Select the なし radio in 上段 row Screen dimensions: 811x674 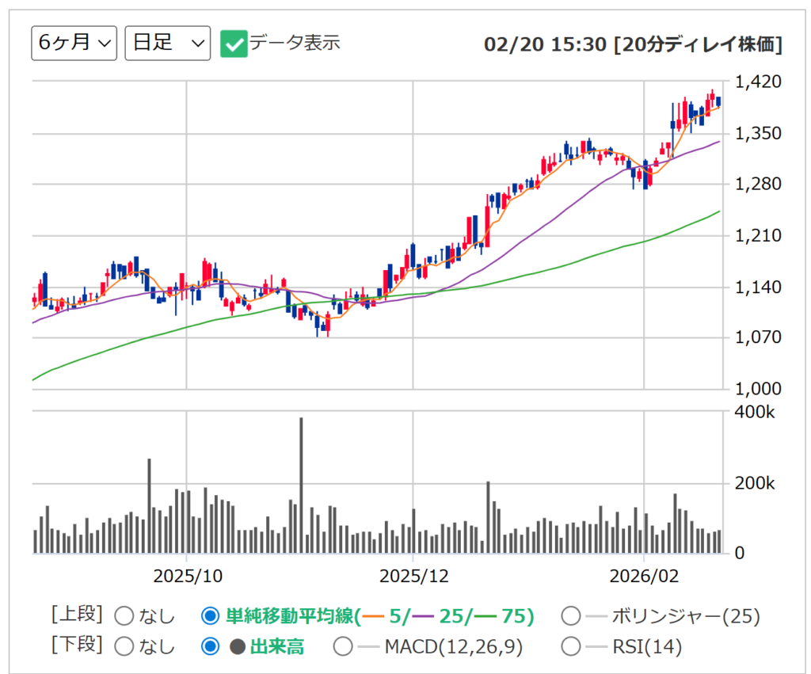(x=124, y=615)
